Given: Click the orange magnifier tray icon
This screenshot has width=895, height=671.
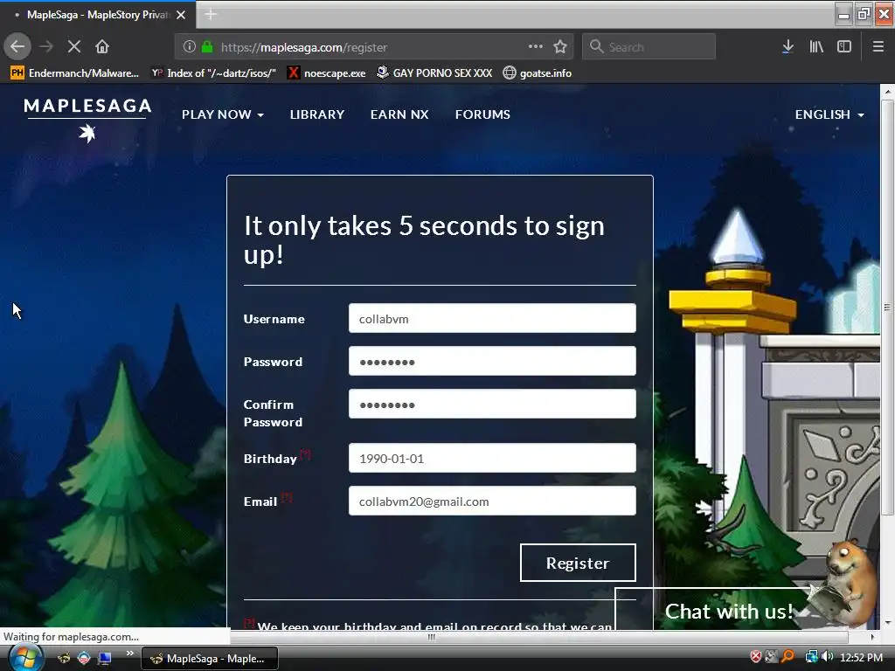Looking at the screenshot, I should tap(787, 657).
